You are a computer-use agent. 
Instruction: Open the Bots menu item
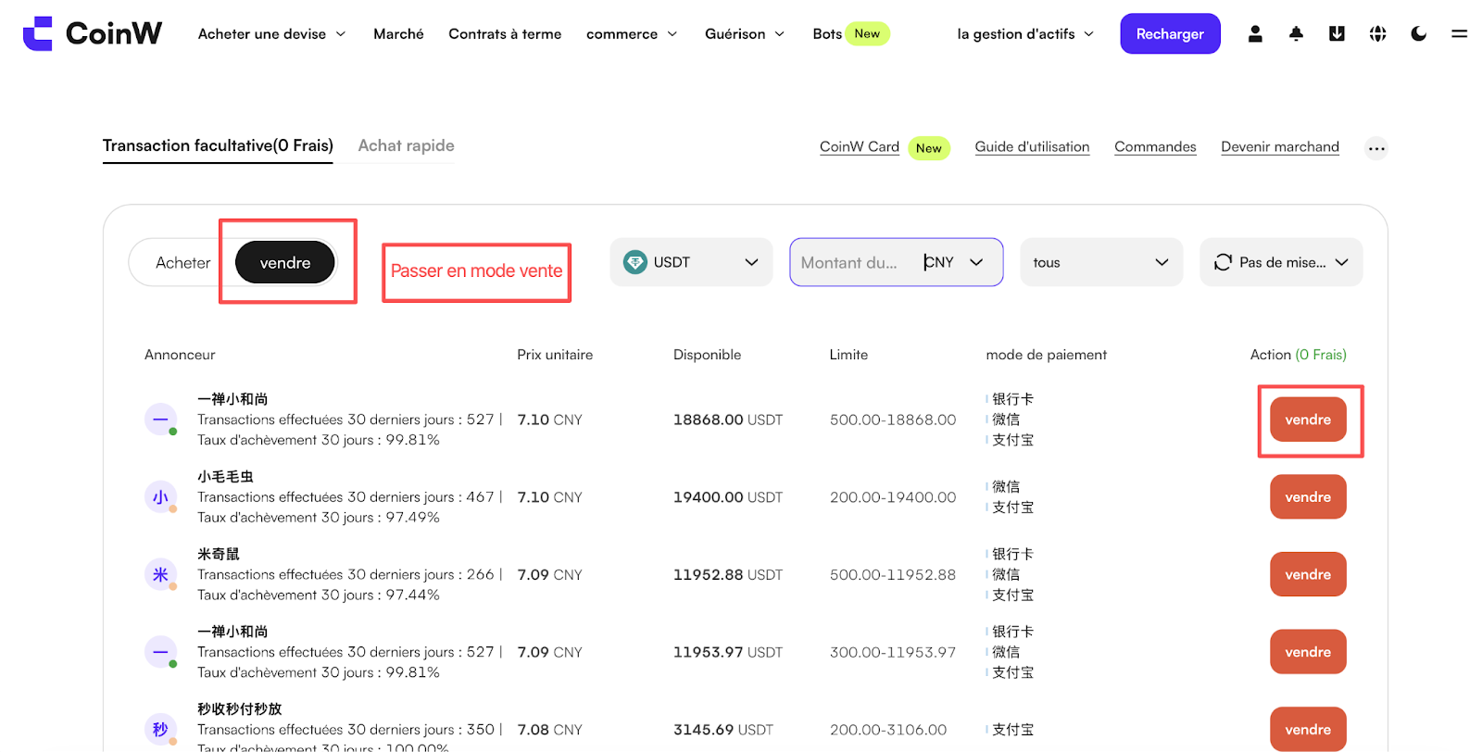pos(827,33)
